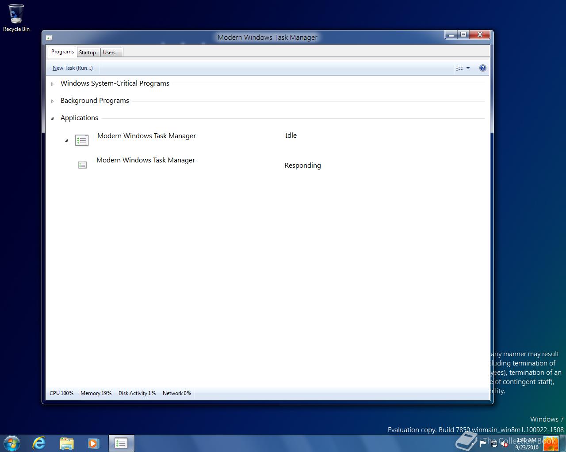Open the Recycle Bin desktop icon

pos(16,18)
